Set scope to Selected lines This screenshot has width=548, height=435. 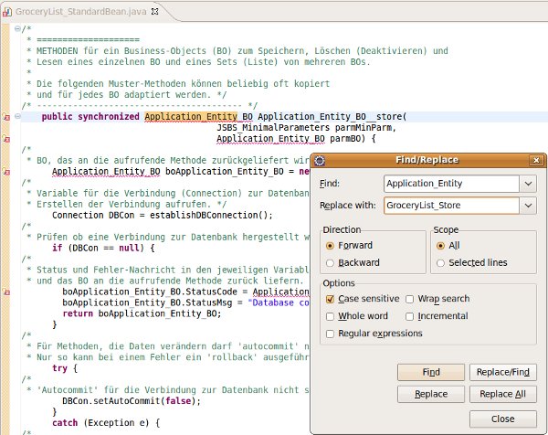(442, 263)
